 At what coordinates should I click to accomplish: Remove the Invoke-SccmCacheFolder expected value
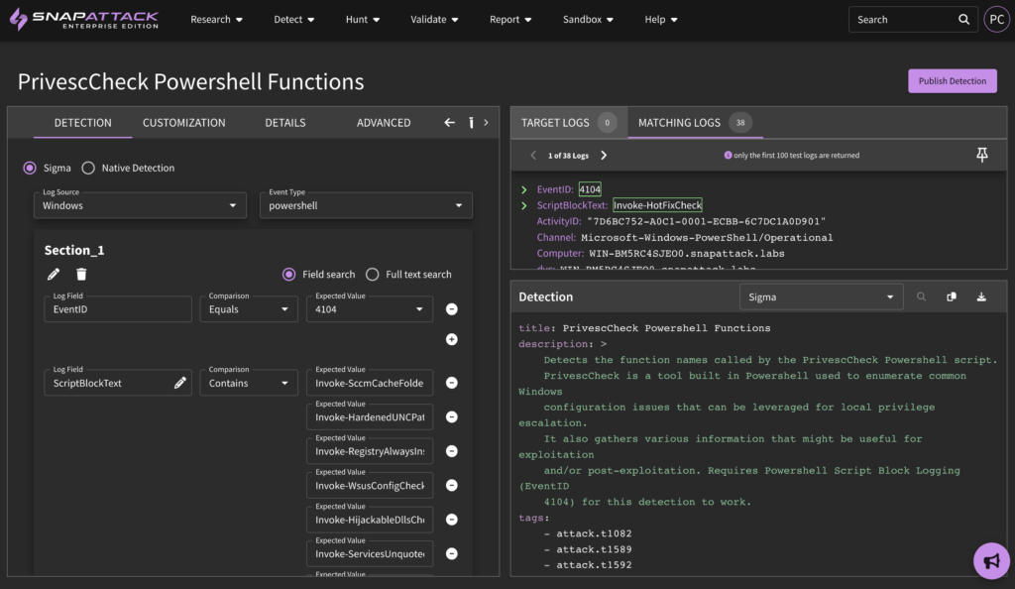452,383
